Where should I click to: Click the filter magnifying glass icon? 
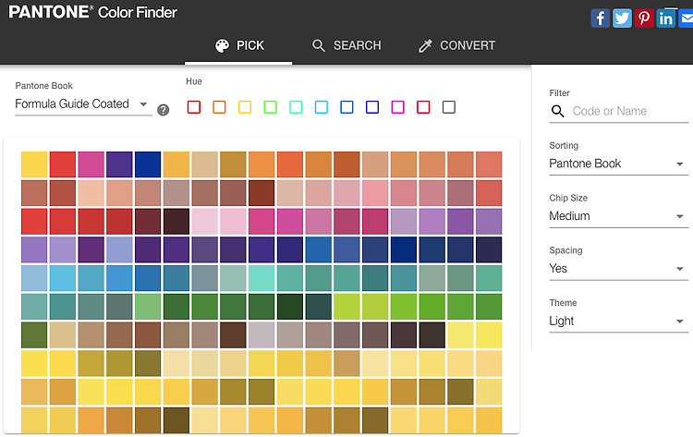(558, 112)
